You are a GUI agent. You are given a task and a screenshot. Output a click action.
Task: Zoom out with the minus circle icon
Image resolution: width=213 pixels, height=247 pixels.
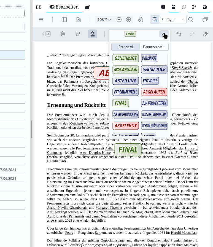coord(119,20)
